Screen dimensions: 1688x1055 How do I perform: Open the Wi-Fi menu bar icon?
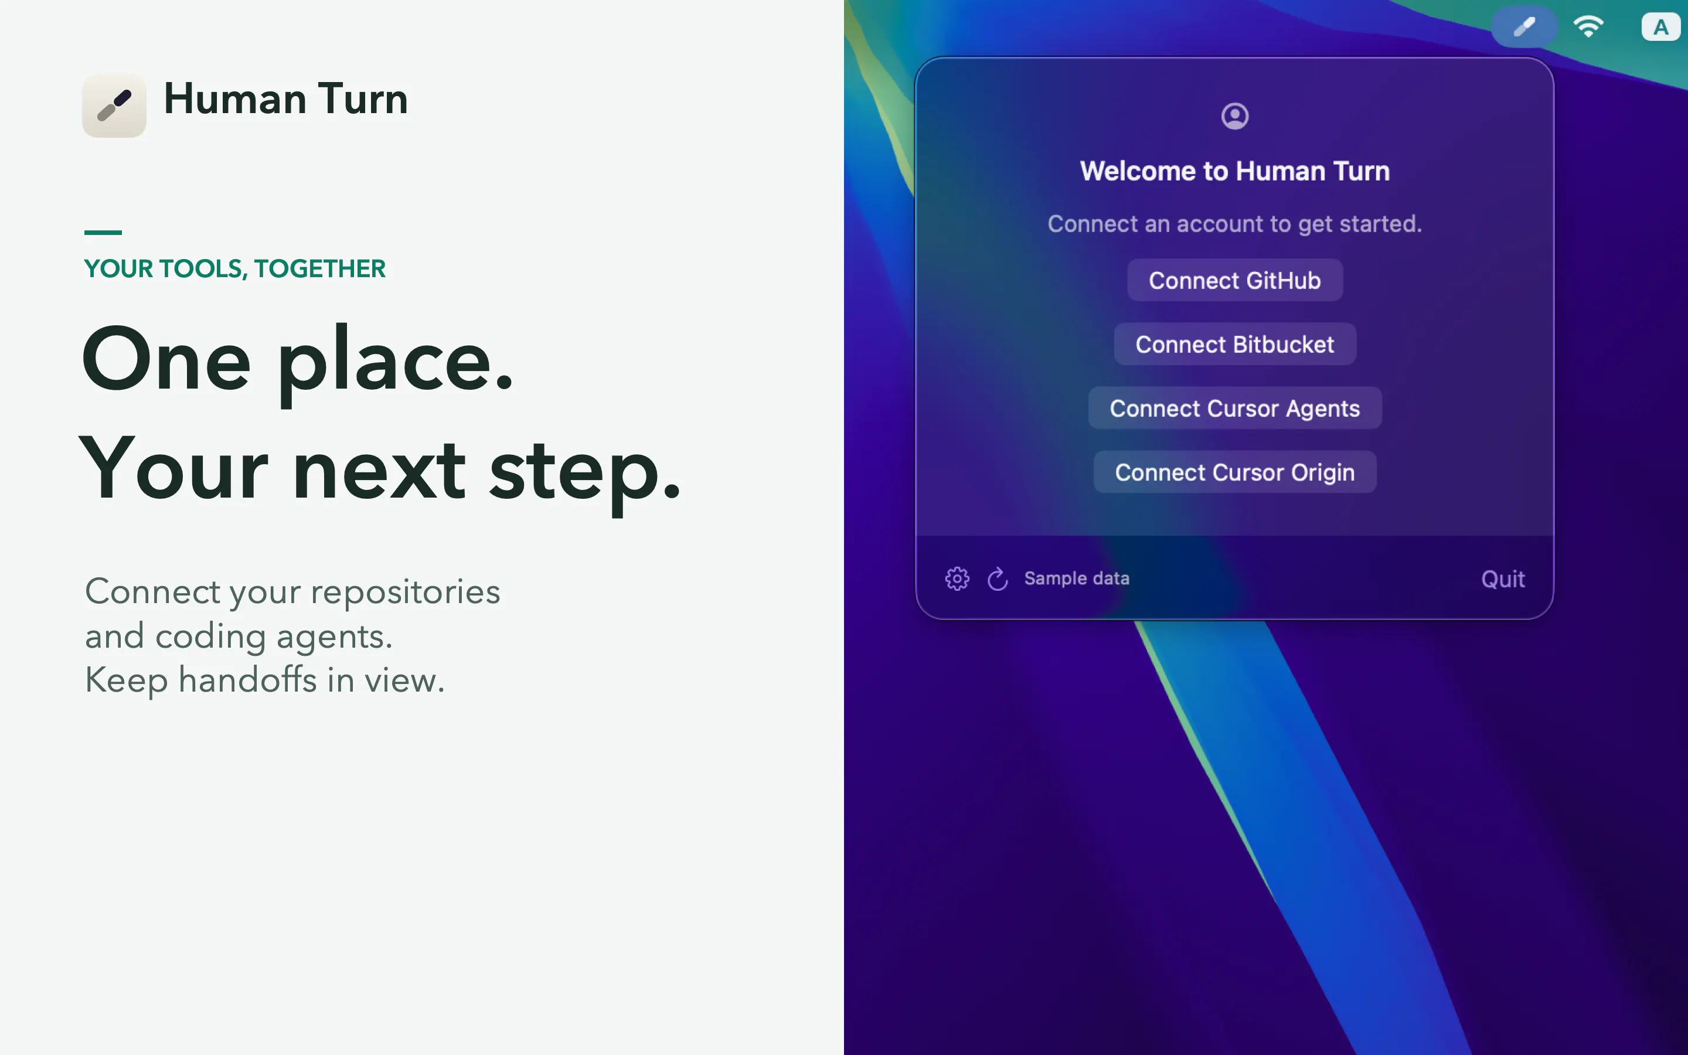pyautogui.click(x=1588, y=27)
